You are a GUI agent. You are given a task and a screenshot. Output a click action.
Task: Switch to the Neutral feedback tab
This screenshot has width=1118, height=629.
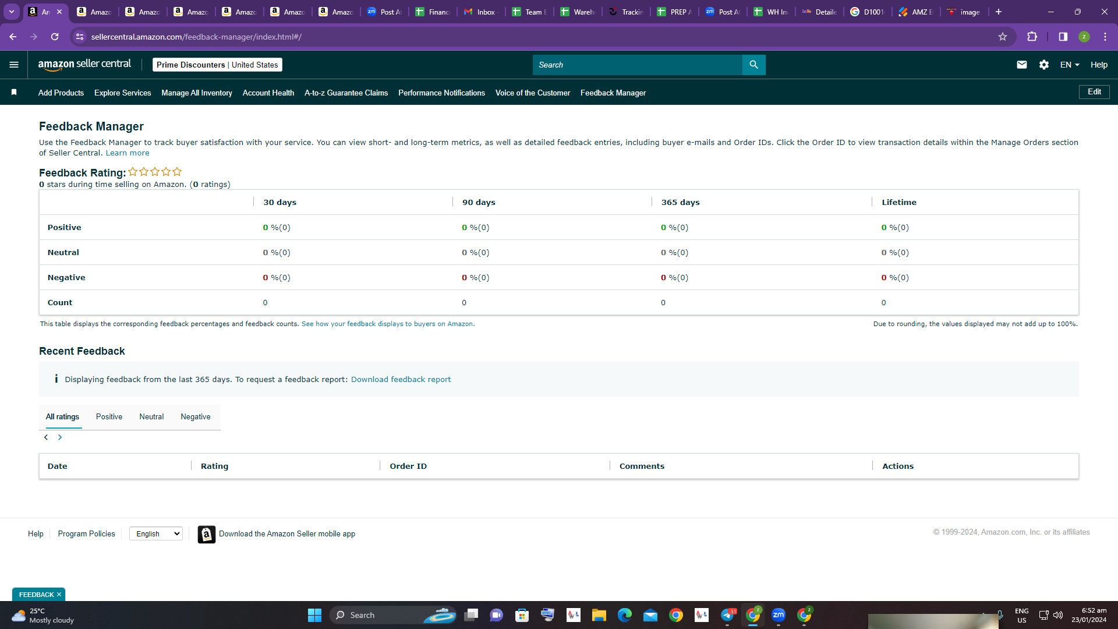[151, 417]
